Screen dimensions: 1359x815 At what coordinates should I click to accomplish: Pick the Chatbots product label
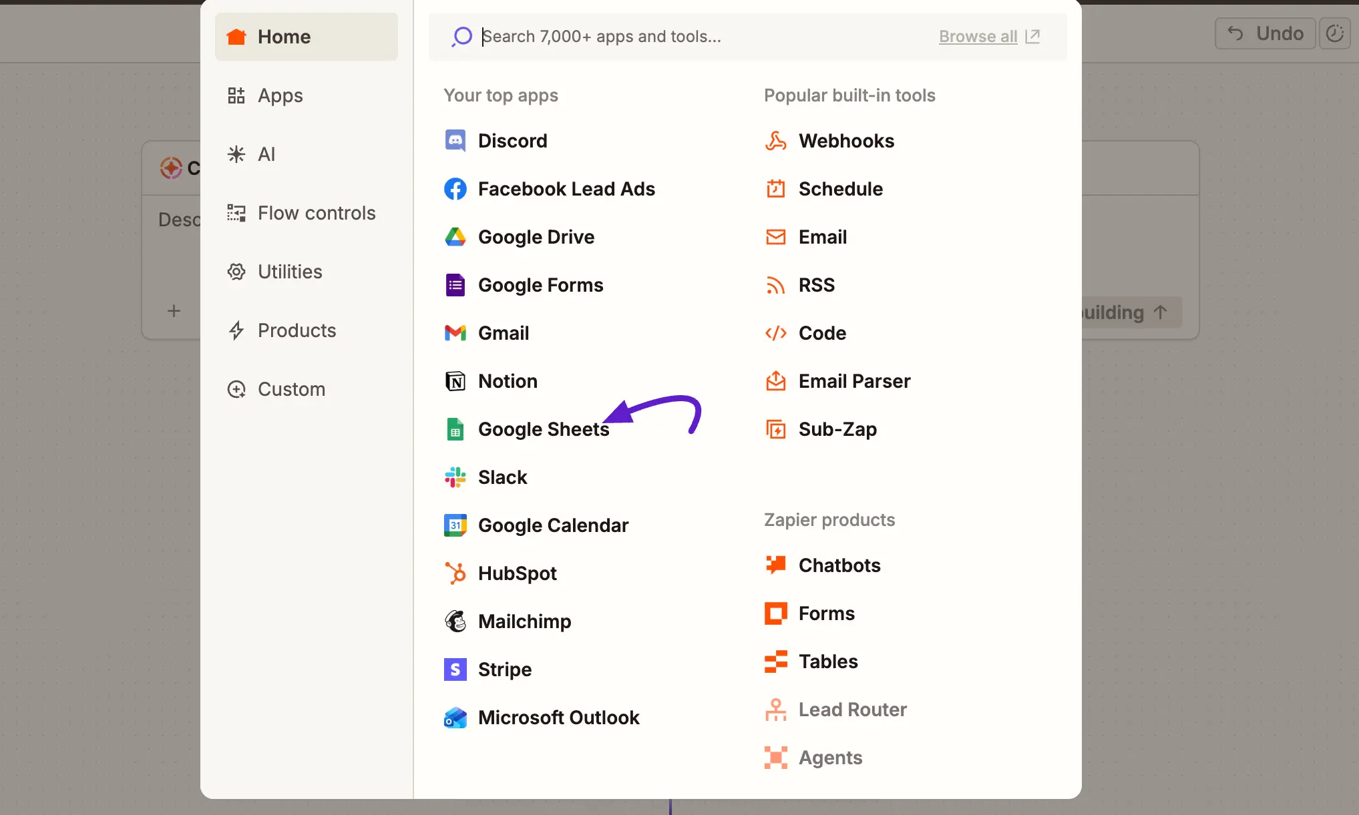pos(839,565)
